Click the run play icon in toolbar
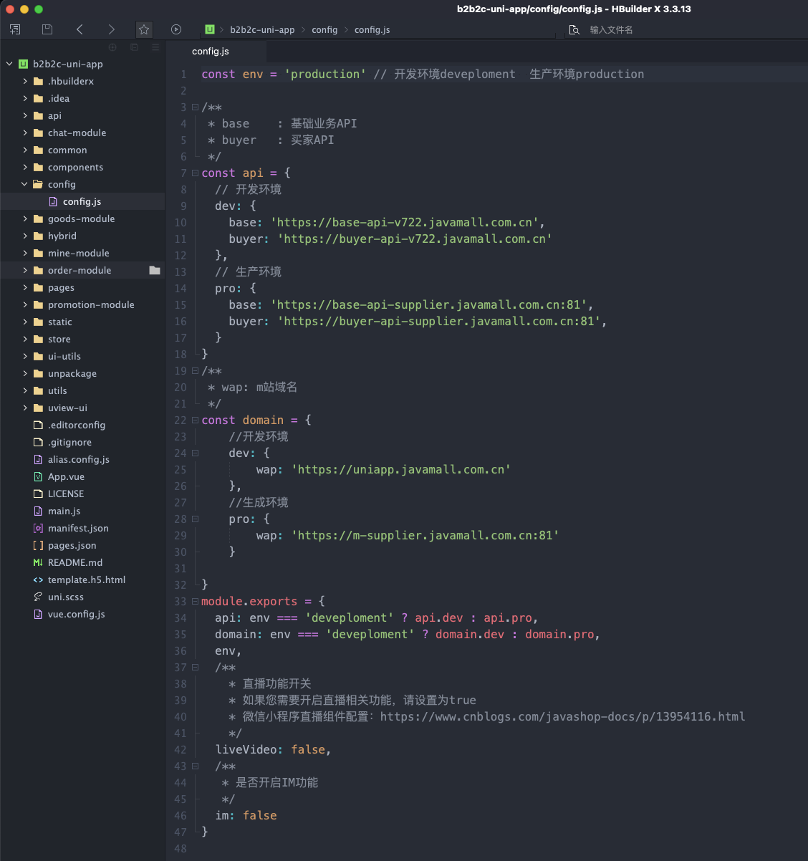The image size is (808, 861). tap(176, 29)
